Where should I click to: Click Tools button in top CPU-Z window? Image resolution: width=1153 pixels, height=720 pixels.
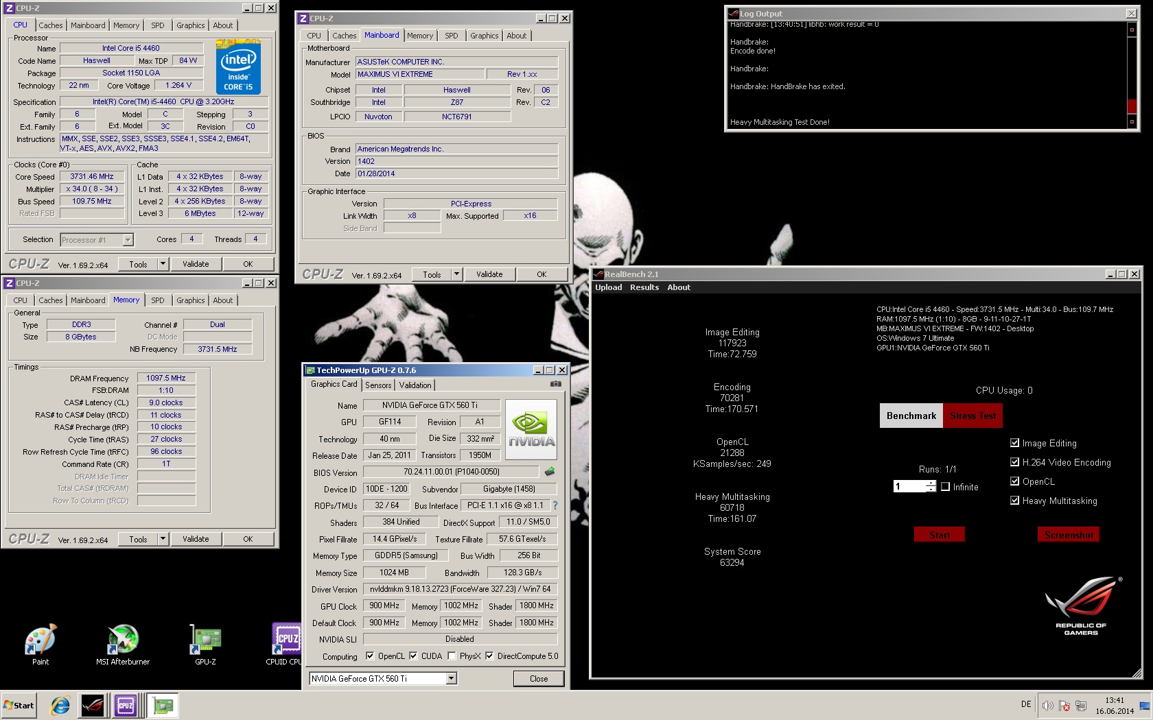point(138,264)
